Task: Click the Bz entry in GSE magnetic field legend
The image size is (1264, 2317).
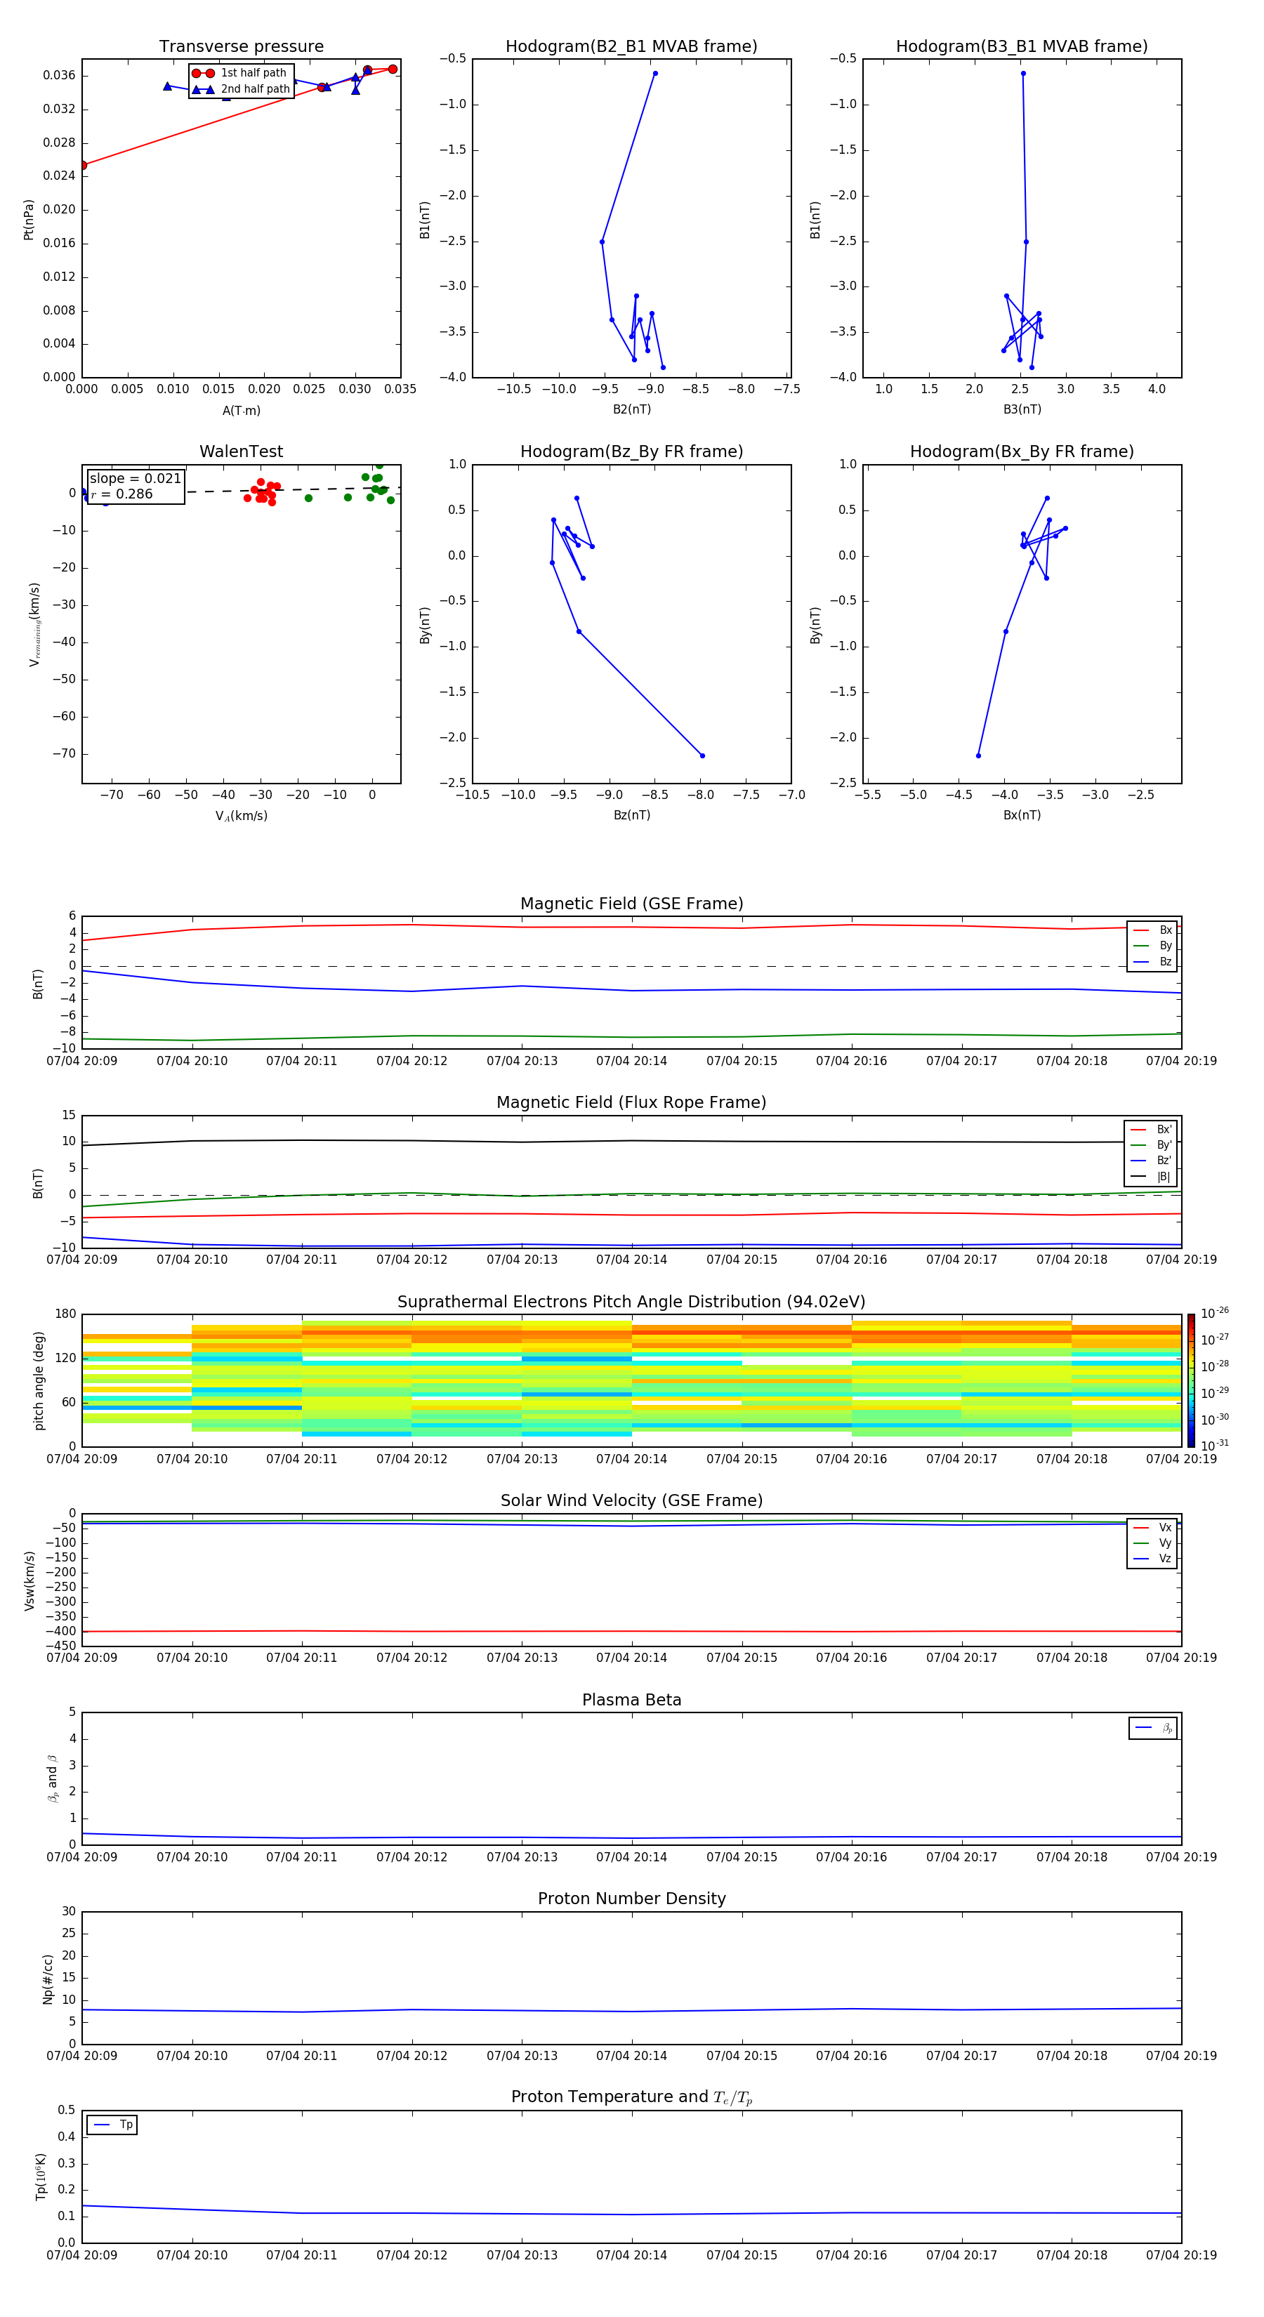Action: [x=1152, y=963]
